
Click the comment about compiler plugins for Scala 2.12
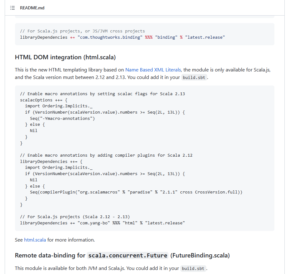[x=106, y=155]
